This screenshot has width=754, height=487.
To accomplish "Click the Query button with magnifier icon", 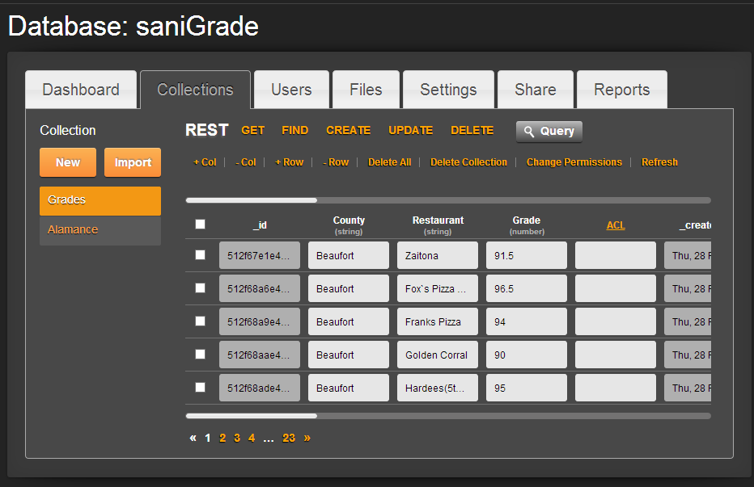I will [x=549, y=131].
